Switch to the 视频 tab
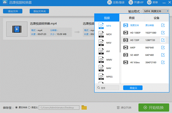The width and height of the screenshot is (172, 113). pos(107,18)
